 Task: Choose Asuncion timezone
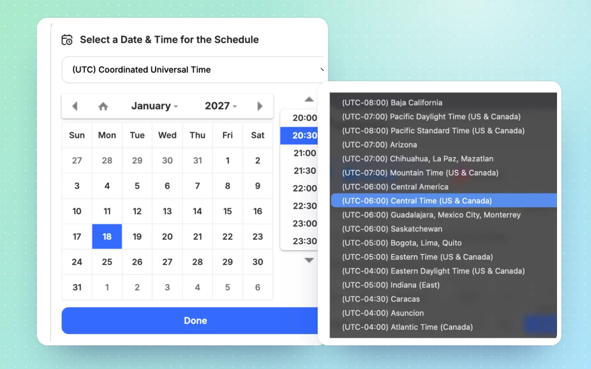(444, 313)
